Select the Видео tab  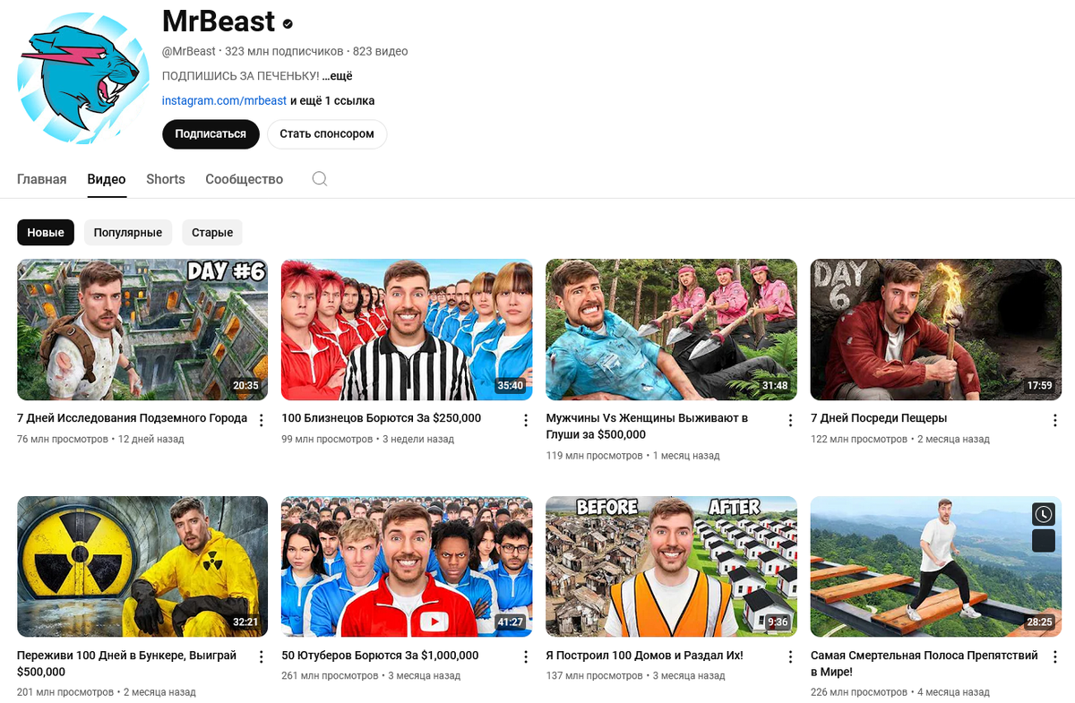(107, 179)
